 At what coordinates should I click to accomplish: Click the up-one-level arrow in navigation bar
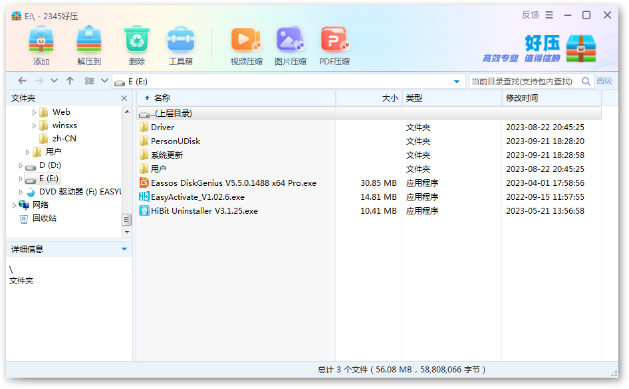(70, 81)
